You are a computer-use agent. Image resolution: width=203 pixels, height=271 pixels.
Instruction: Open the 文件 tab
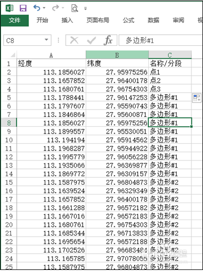pyautogui.click(x=15, y=21)
